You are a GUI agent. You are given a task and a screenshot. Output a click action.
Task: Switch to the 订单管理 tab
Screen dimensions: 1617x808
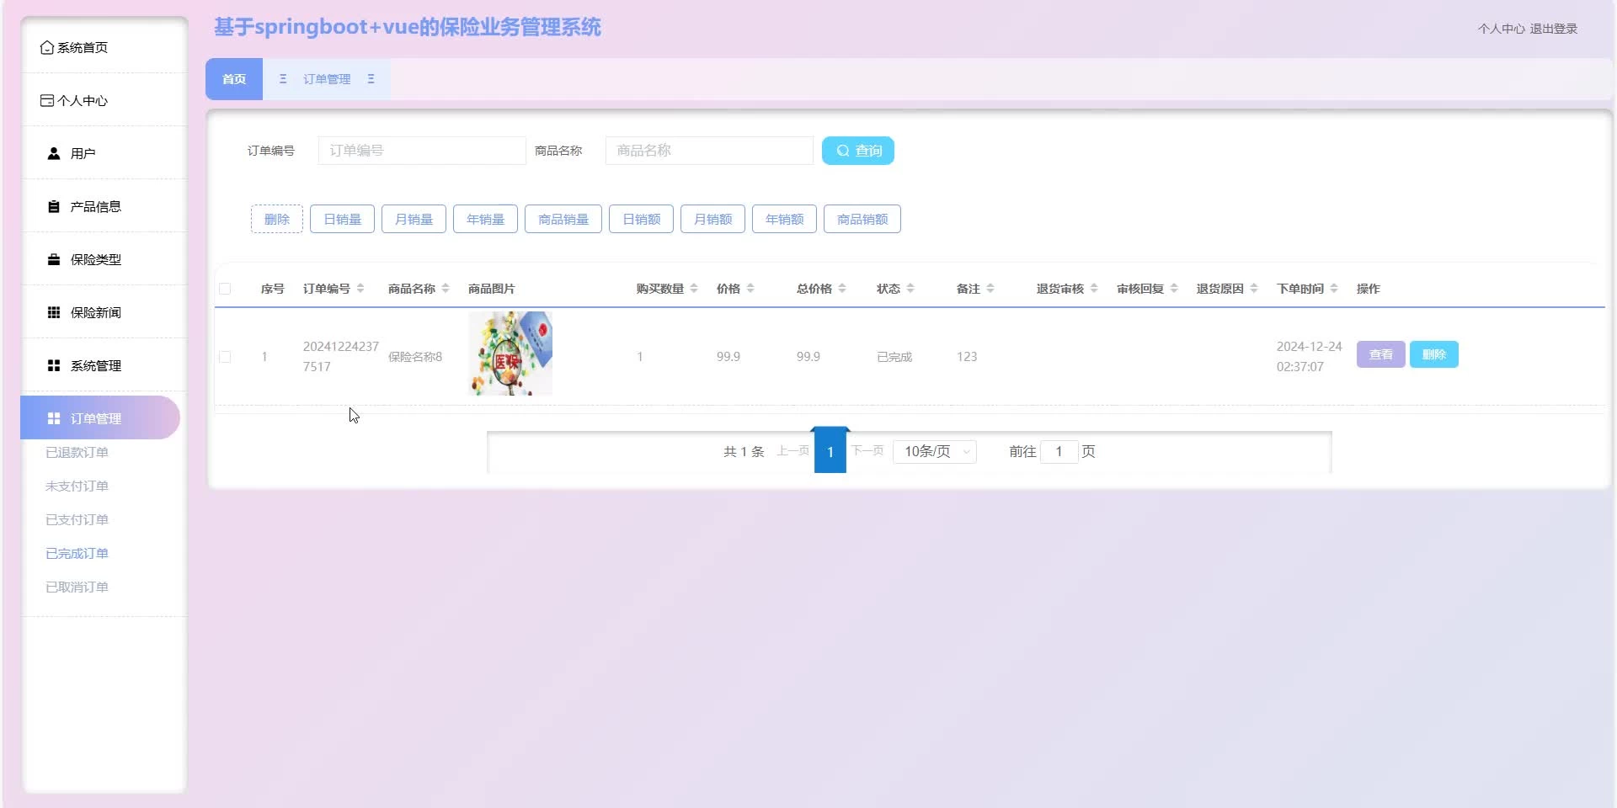(x=327, y=79)
